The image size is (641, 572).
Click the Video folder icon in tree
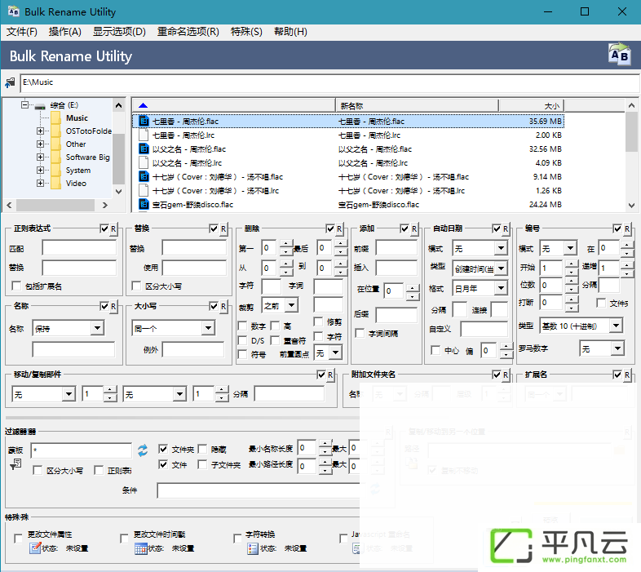coord(56,184)
